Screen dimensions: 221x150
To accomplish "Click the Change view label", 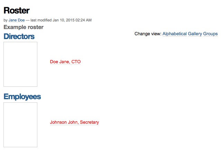I will 148,34.
